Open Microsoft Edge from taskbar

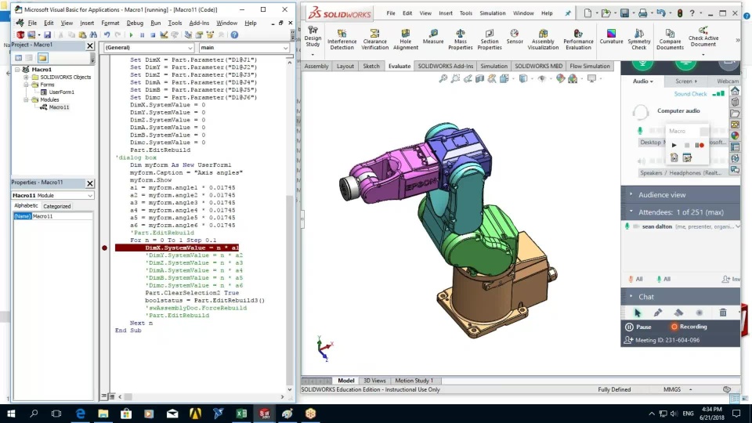80,414
